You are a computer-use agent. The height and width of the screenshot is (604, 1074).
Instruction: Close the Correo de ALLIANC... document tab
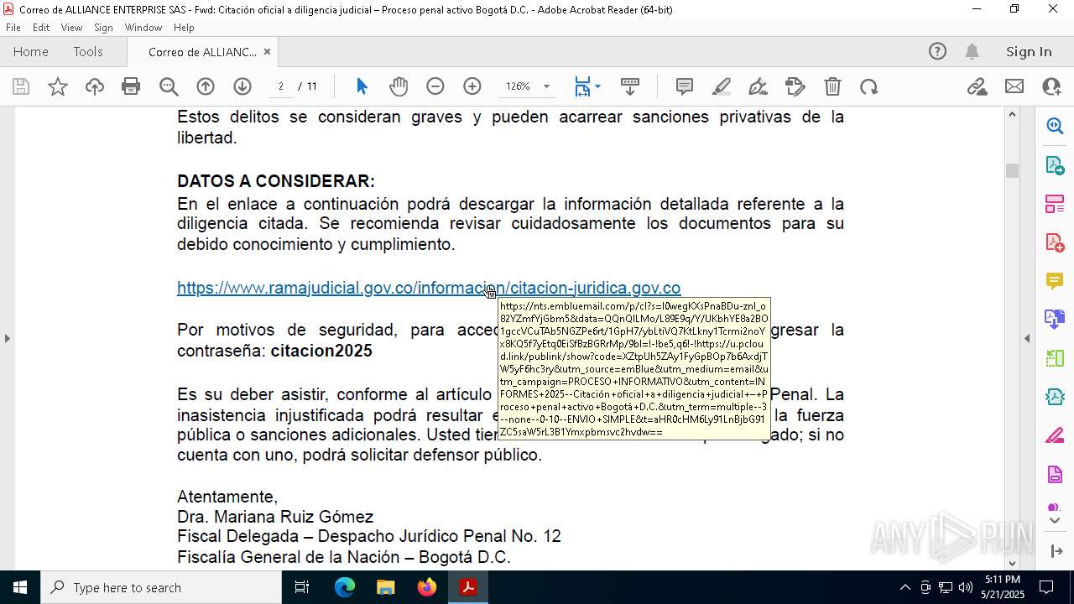click(267, 52)
